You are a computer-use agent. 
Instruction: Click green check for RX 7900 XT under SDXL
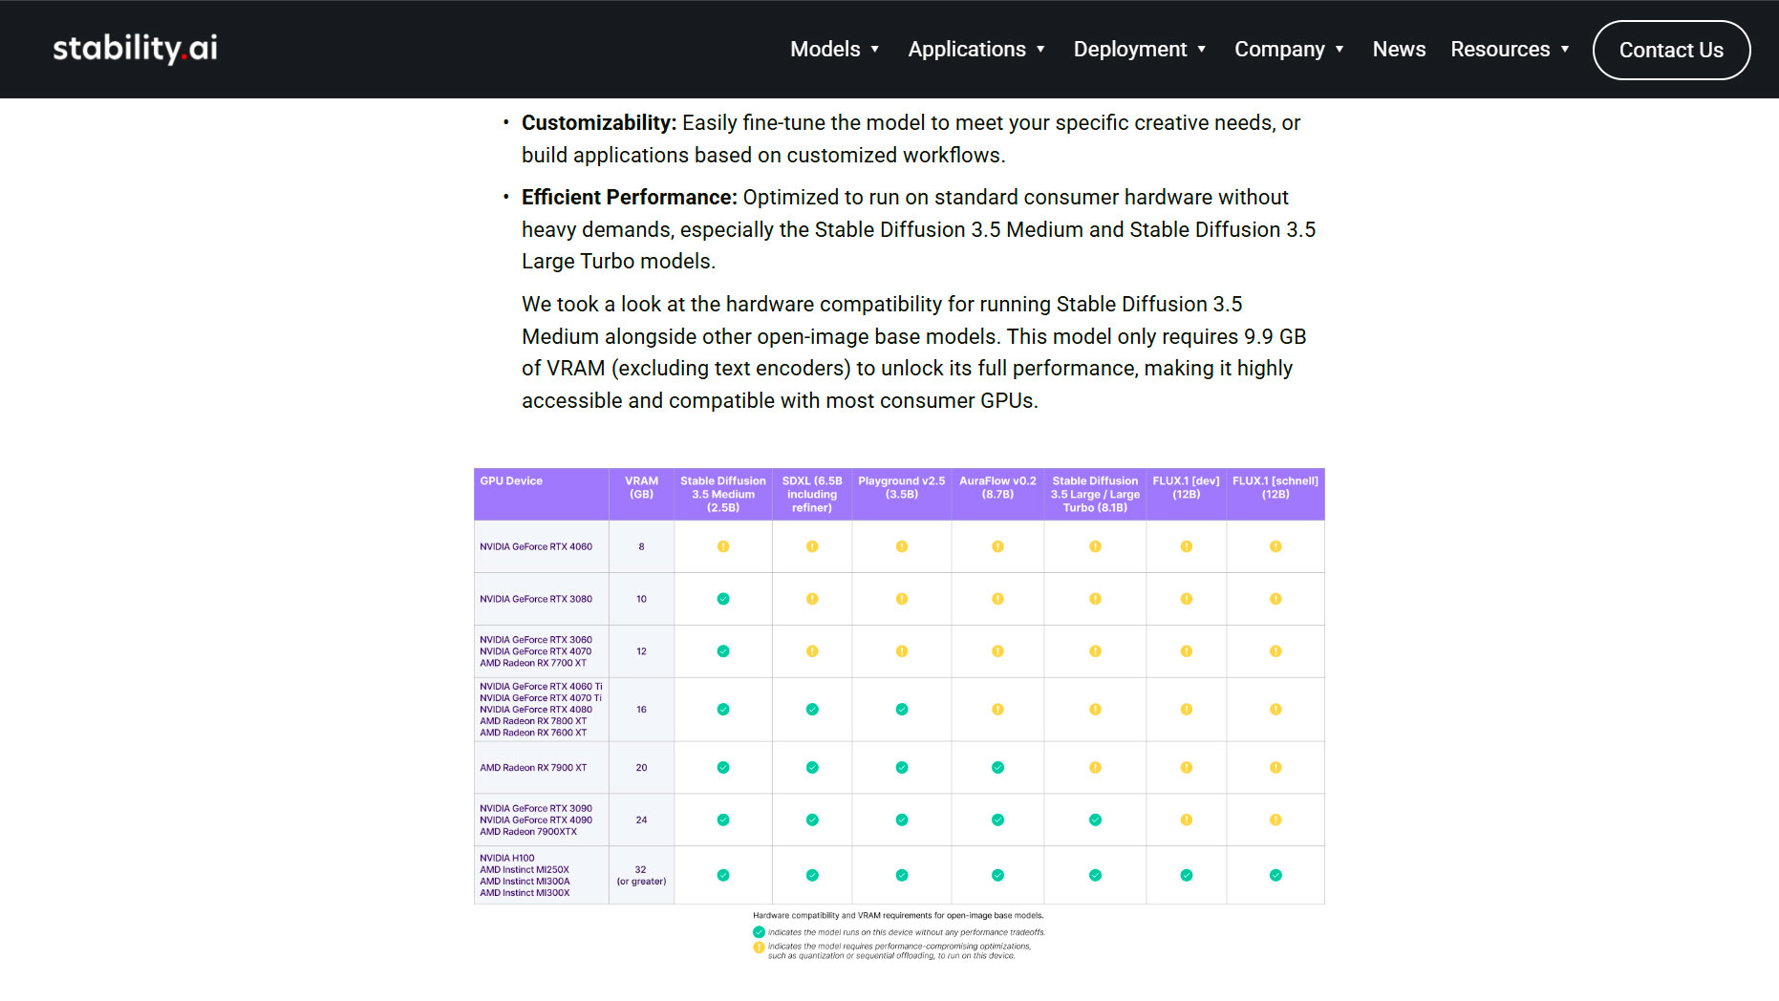812,768
